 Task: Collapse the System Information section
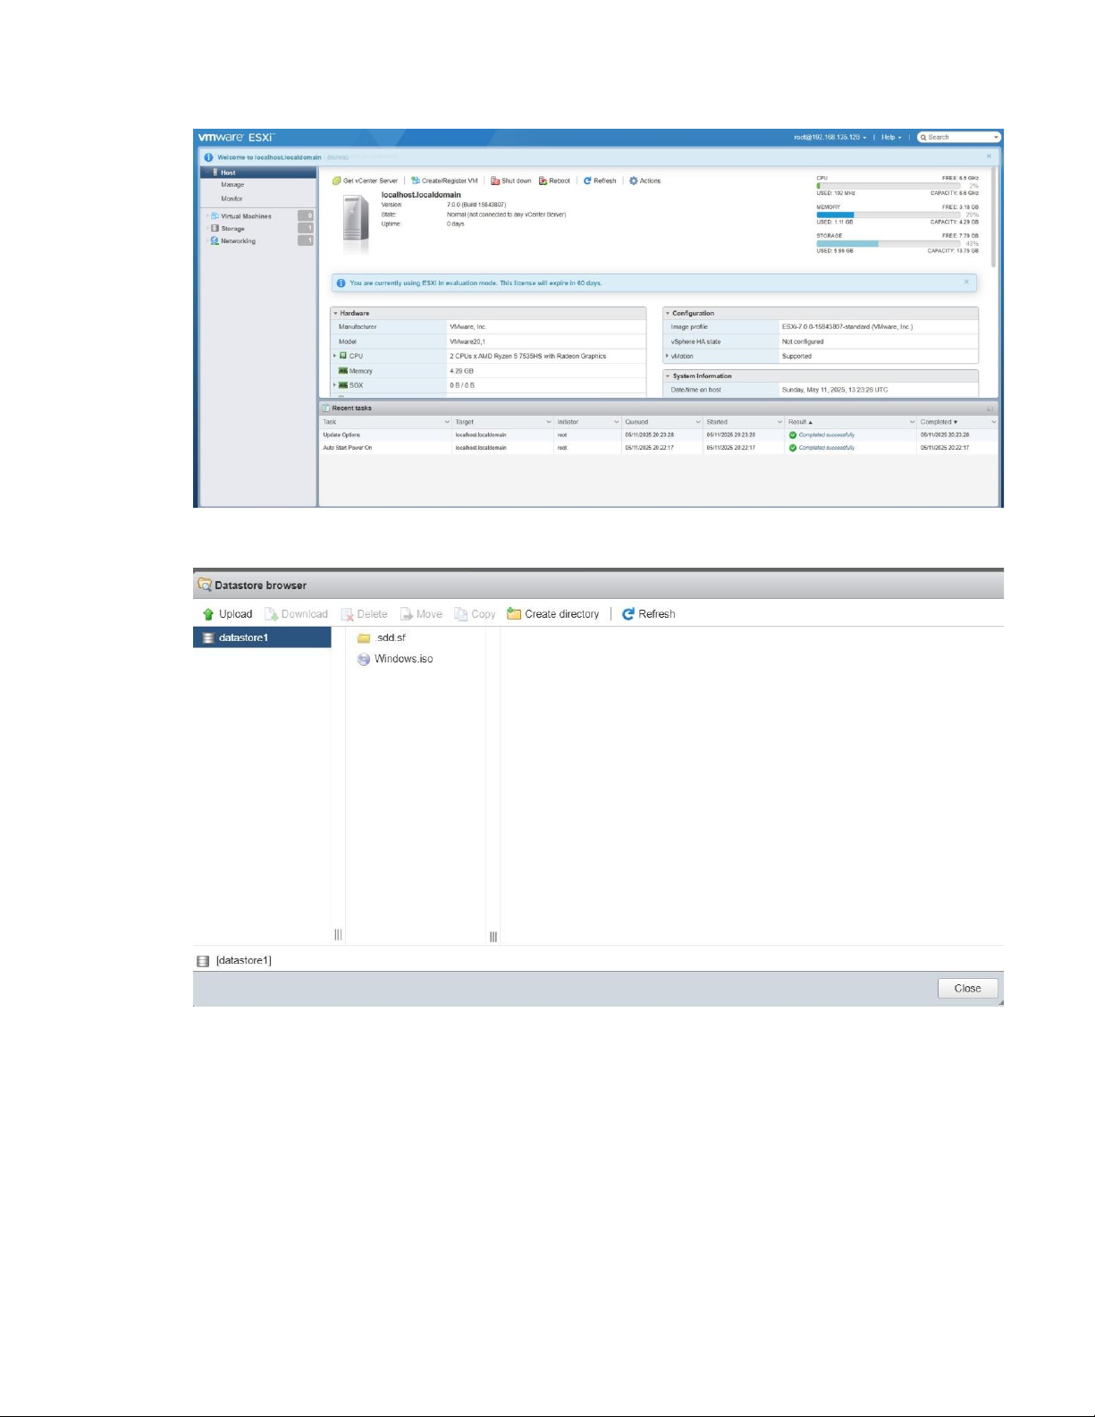click(668, 376)
